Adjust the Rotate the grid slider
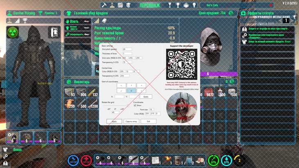Screen dimensions: 299x168 coord(116,105)
